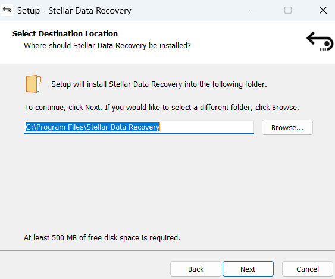
Task: Close the Stellar Data Recovery setup window
Action: 323,10
